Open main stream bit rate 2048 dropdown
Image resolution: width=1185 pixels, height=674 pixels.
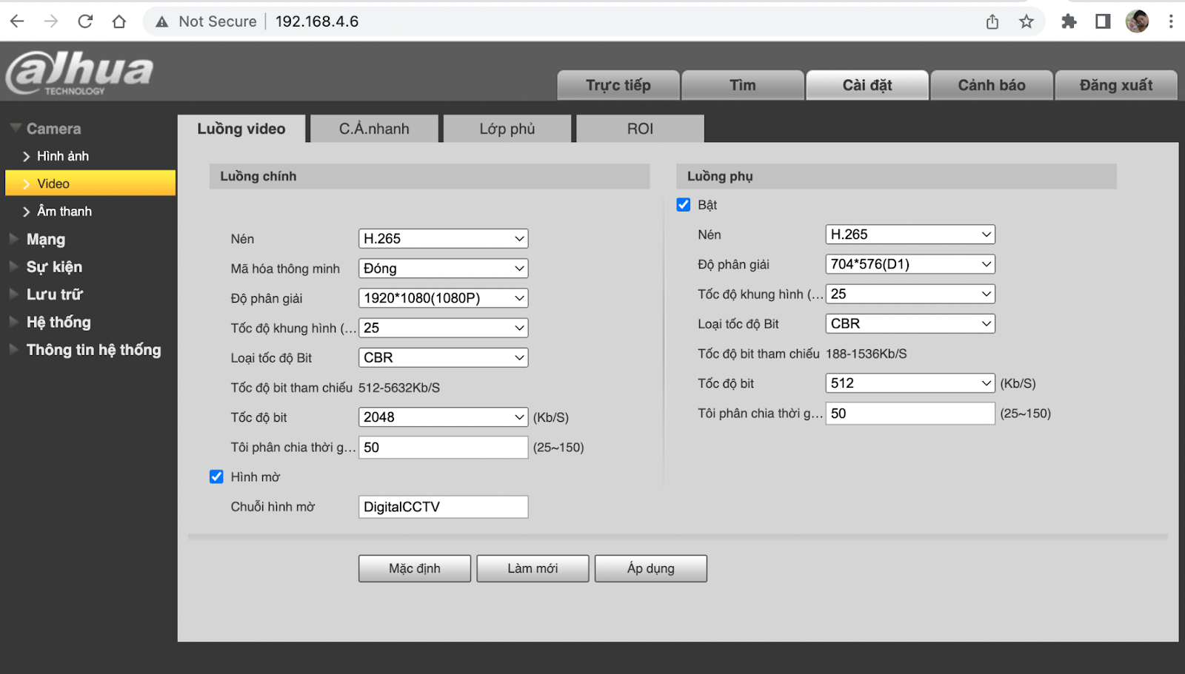(x=443, y=417)
